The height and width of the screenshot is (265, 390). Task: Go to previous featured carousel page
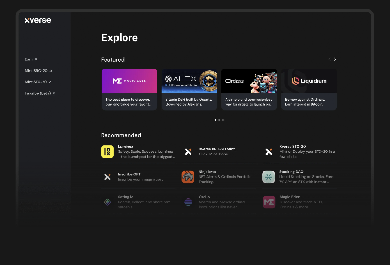pyautogui.click(x=329, y=59)
